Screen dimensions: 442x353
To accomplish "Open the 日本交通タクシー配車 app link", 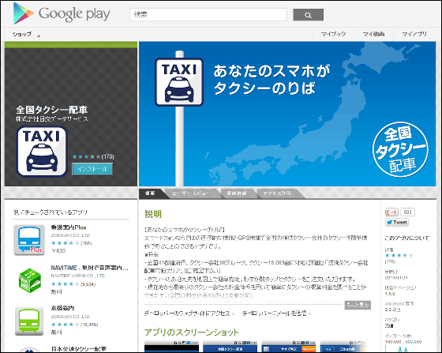I will coord(79,349).
